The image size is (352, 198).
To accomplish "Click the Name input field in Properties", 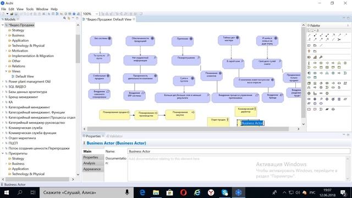I will (x=239, y=152).
